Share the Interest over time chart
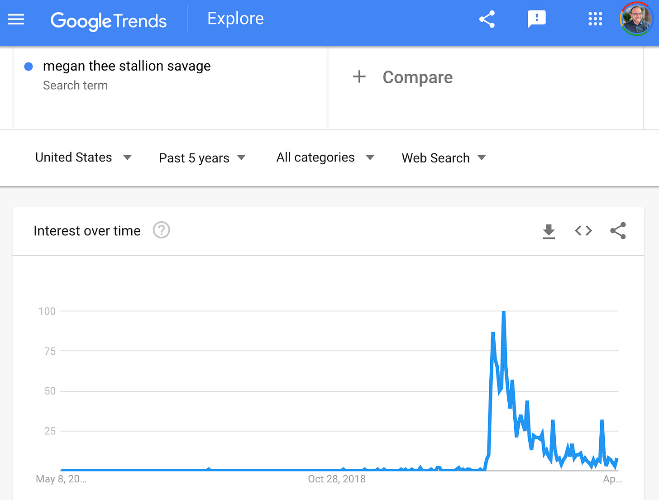Viewport: 659px width, 500px height. click(x=618, y=231)
